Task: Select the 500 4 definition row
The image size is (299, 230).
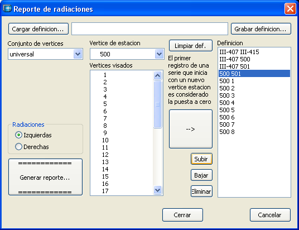Action: click(x=254, y=103)
